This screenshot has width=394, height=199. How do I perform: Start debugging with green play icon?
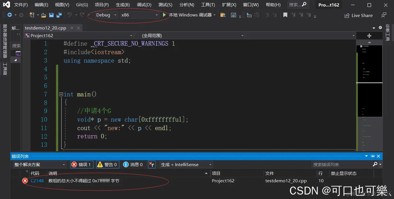164,15
